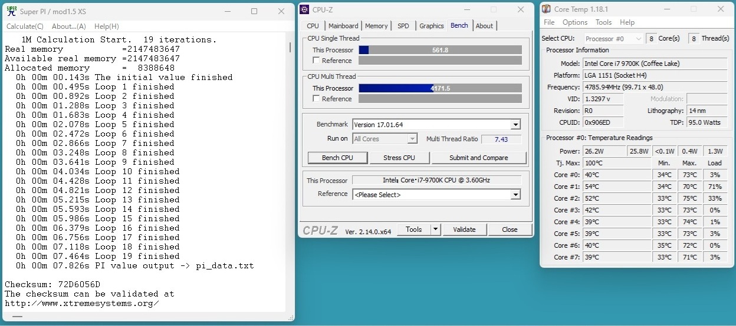This screenshot has height=326, width=736.
Task: Switch to the CPU tab in CPU-Z
Action: pyautogui.click(x=313, y=26)
